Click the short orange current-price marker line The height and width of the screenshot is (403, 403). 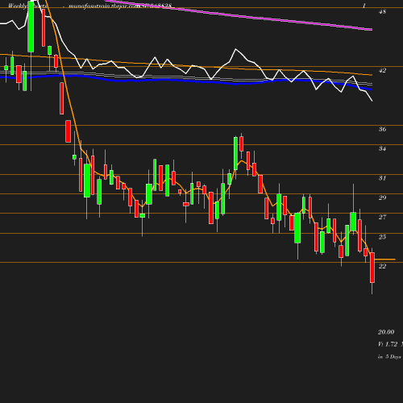384,260
